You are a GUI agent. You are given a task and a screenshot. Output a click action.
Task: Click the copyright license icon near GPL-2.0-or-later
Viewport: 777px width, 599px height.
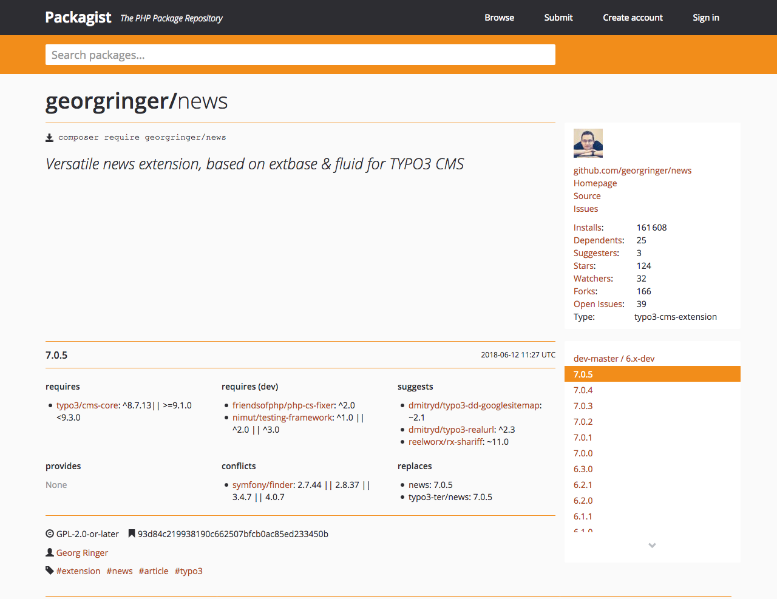click(x=50, y=534)
